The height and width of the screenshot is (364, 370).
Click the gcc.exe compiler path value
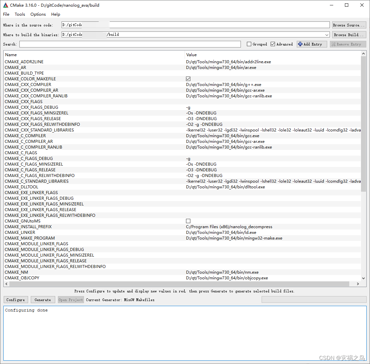(222, 136)
